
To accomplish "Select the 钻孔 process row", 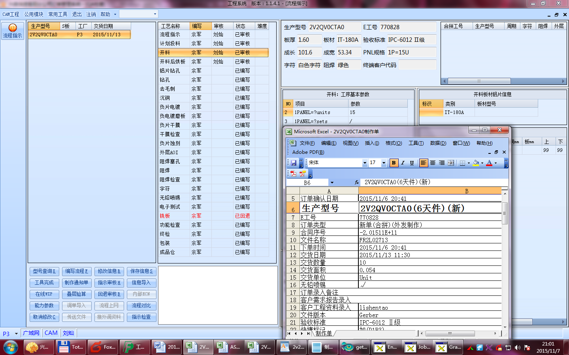I will (213, 80).
